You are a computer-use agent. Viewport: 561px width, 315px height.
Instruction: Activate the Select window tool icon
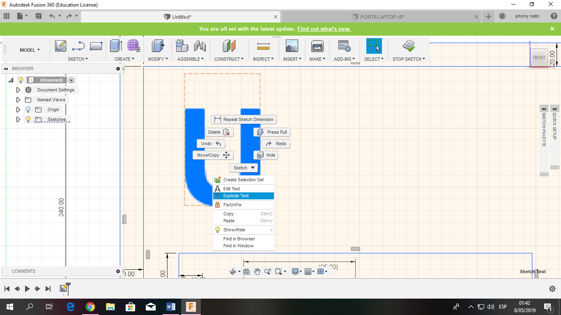(x=374, y=46)
